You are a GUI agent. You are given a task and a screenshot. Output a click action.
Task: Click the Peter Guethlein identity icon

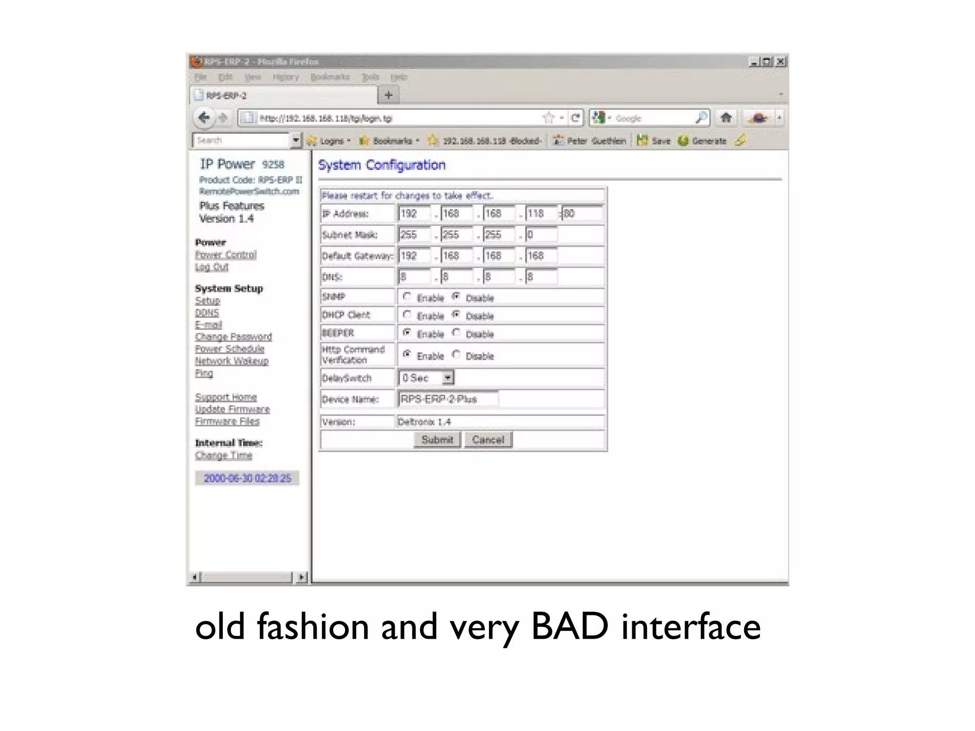click(x=558, y=140)
